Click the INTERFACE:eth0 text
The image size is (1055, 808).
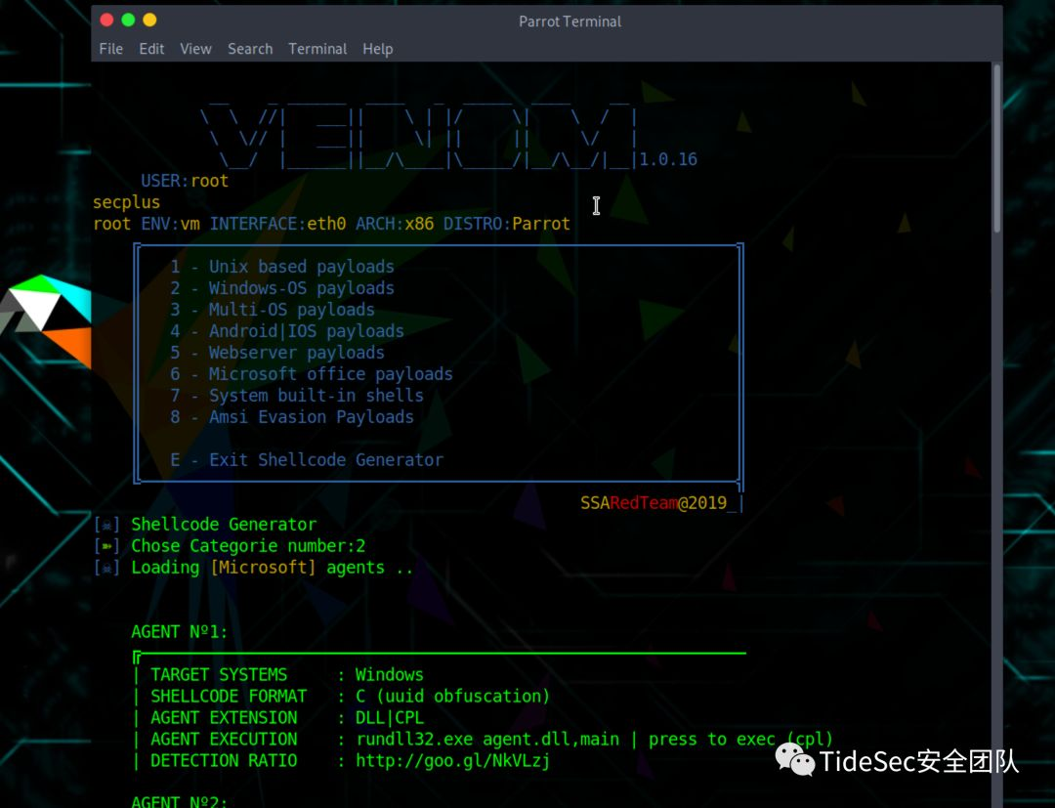pyautogui.click(x=277, y=224)
